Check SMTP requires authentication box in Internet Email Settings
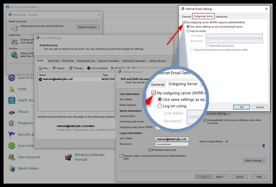This screenshot has height=187, width=276. pos(184,22)
